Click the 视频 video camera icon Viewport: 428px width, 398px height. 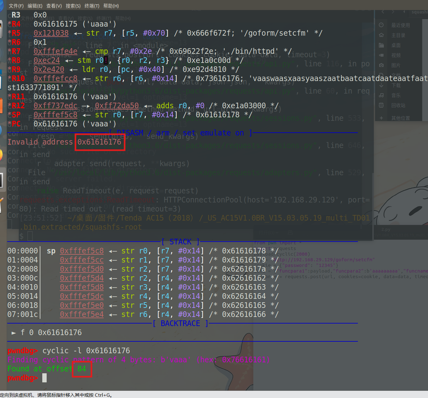point(381,55)
